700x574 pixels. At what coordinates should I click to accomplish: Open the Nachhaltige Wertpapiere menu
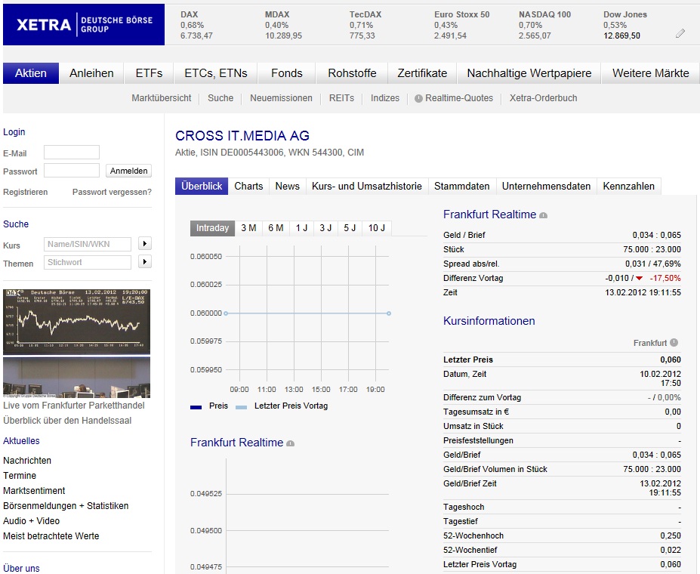coord(529,73)
